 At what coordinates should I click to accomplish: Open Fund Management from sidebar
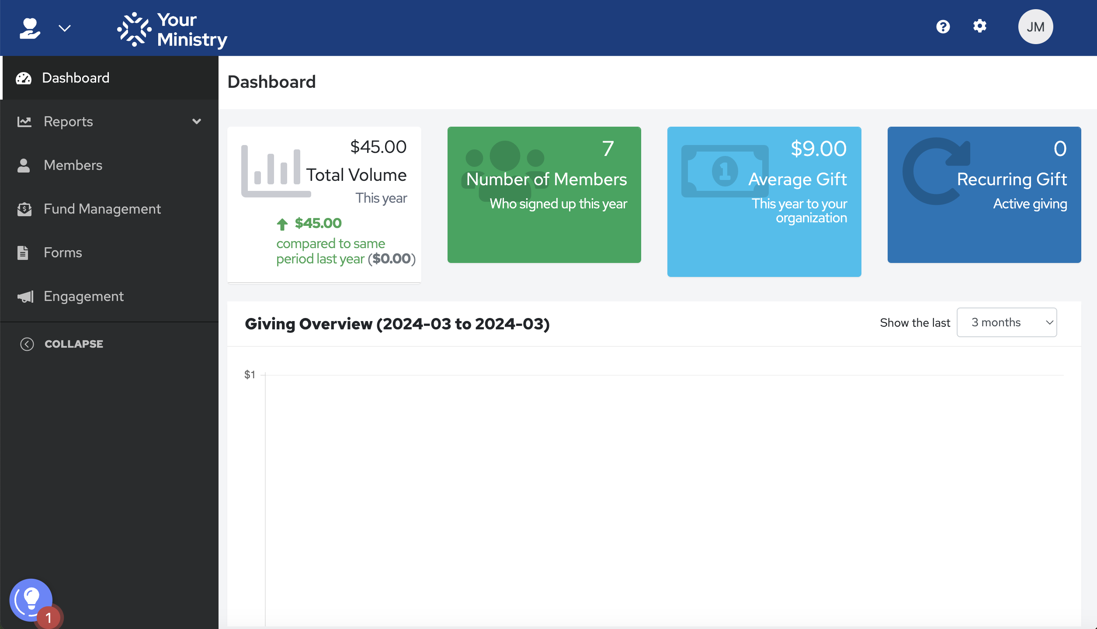(x=102, y=209)
